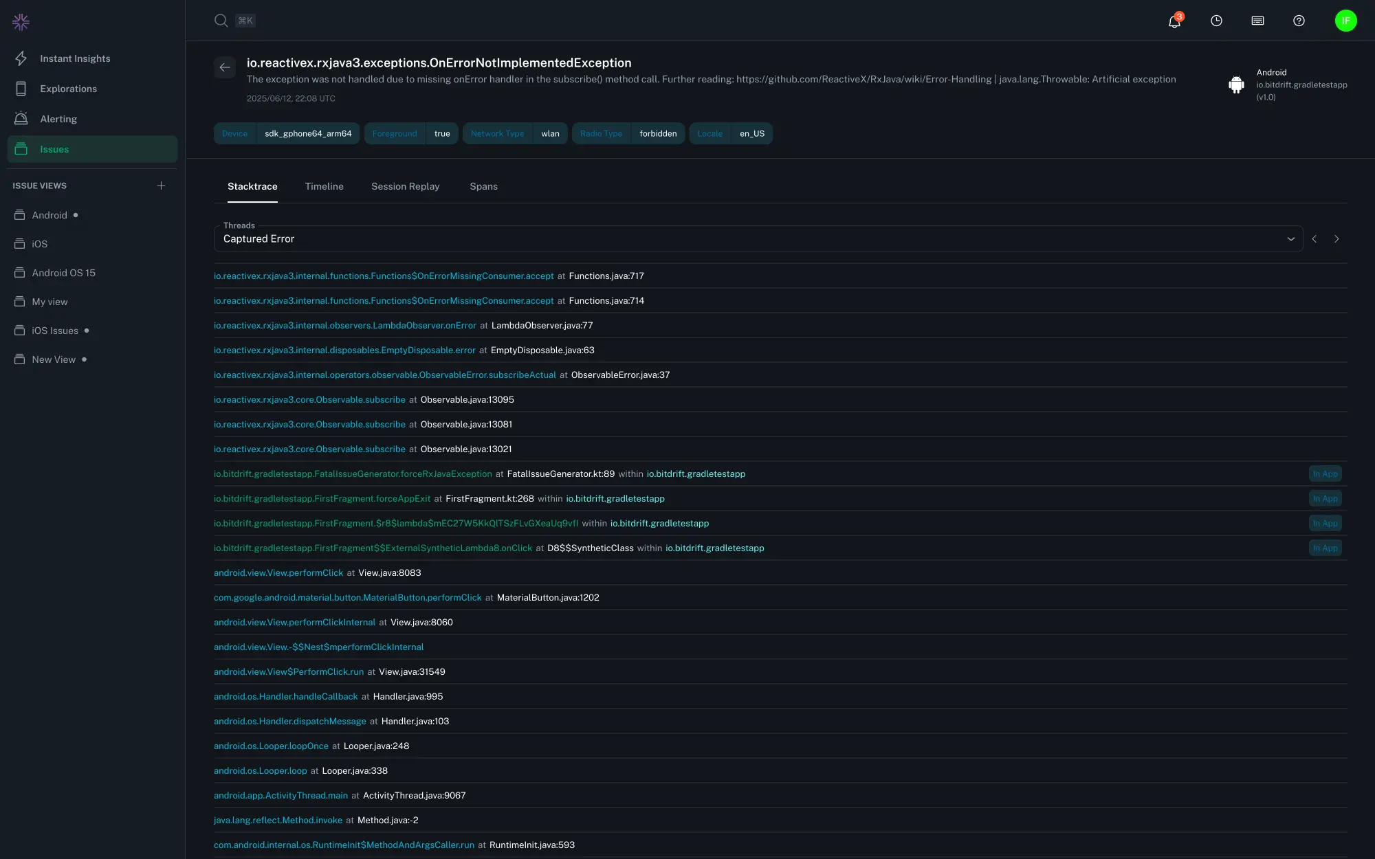Click the back arrow near the exception title

(225, 67)
